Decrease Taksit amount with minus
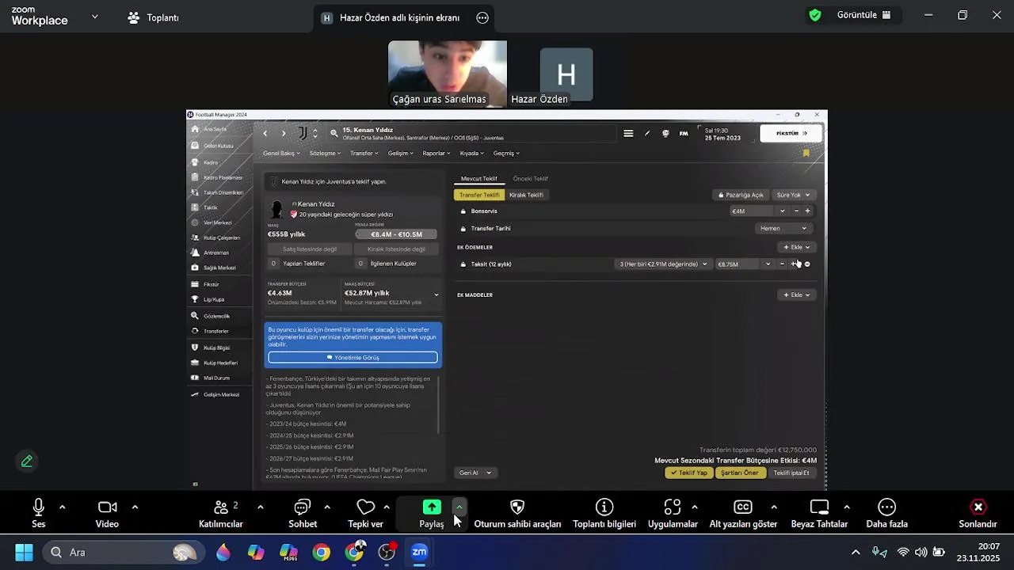 (x=782, y=264)
